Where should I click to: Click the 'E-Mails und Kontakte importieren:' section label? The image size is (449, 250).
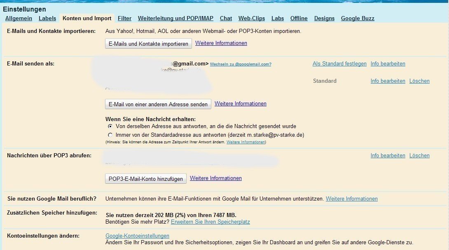pyautogui.click(x=51, y=31)
